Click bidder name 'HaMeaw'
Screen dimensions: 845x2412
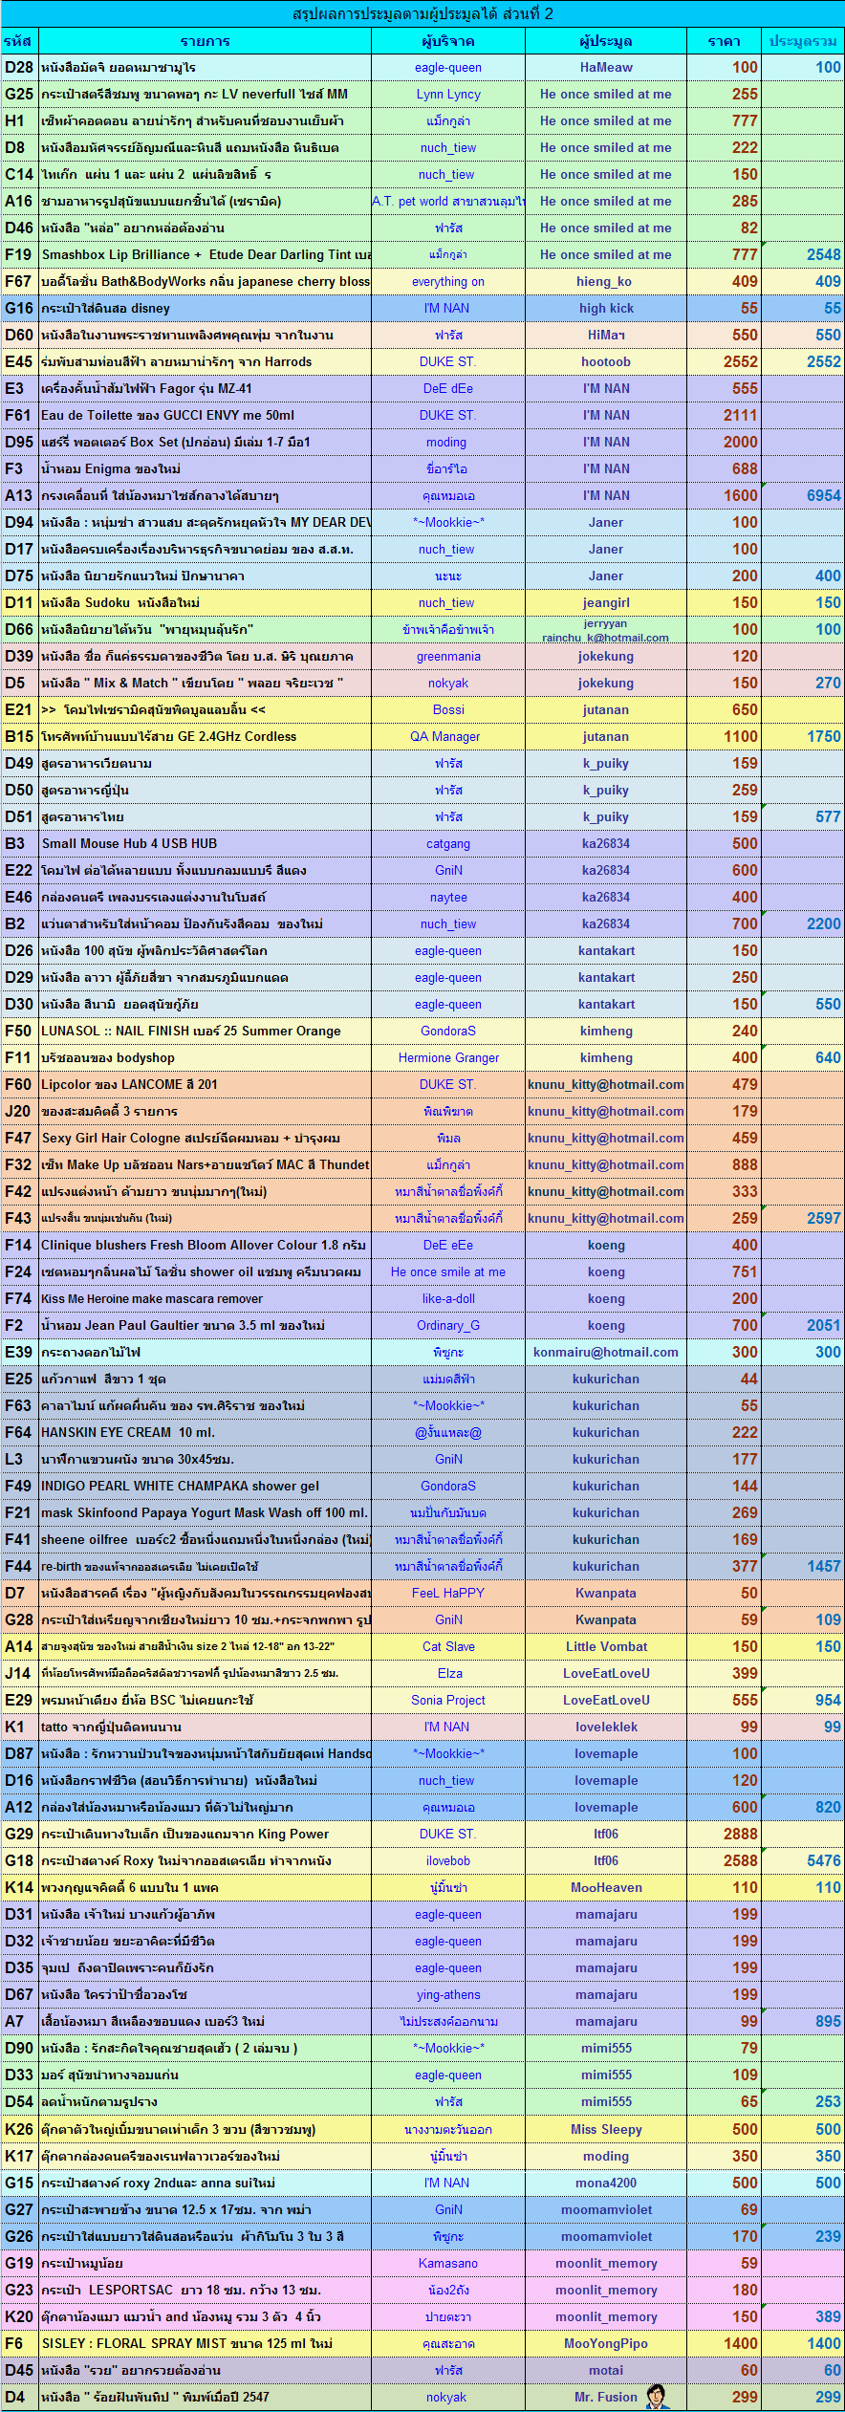pos(606,68)
